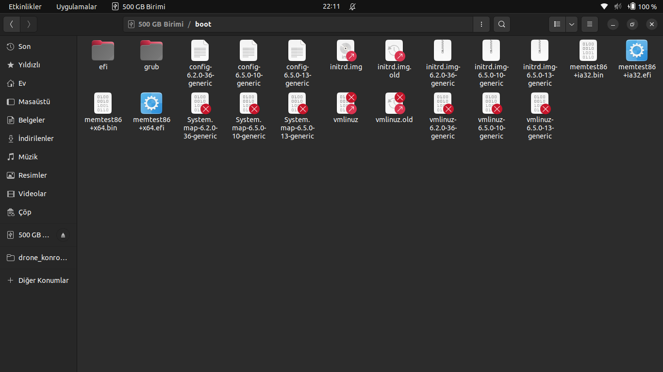The image size is (663, 372).
Task: Open Etkinlikler activities overview
Action: [x=25, y=7]
